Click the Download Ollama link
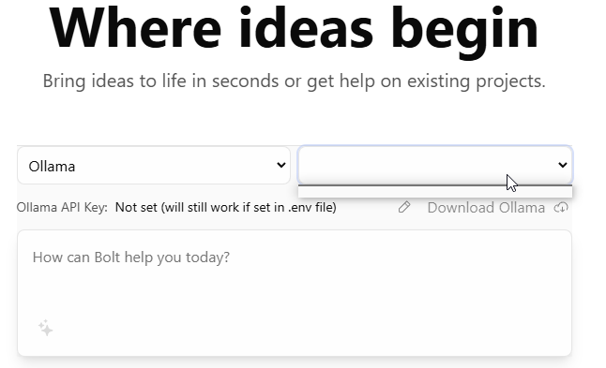Image resolution: width=606 pixels, height=368 pixels. point(486,208)
